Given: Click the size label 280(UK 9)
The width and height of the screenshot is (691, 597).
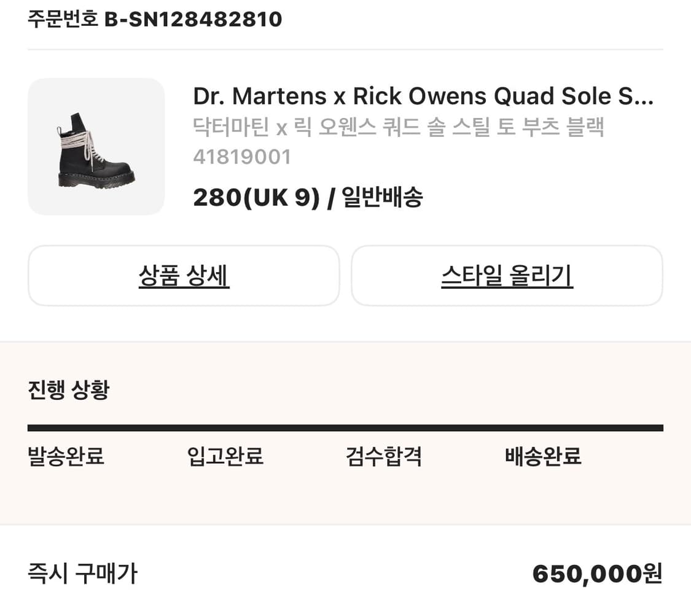Looking at the screenshot, I should click(255, 197).
